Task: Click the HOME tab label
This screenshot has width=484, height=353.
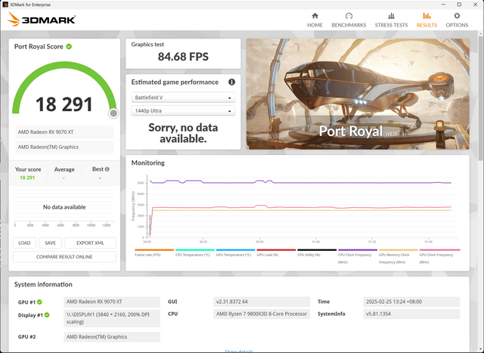Action: click(315, 25)
